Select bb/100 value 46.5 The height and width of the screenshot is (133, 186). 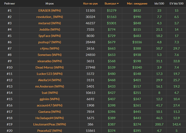(159, 118)
